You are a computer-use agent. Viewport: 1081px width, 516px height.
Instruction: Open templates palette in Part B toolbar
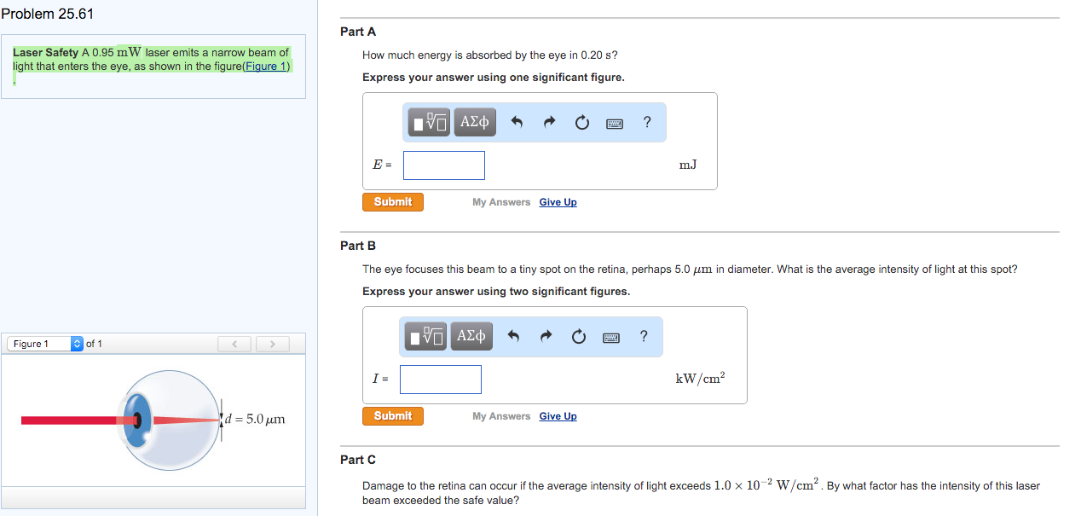[425, 337]
